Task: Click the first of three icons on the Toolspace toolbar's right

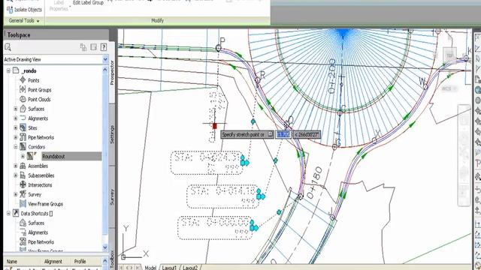Action: point(83,47)
